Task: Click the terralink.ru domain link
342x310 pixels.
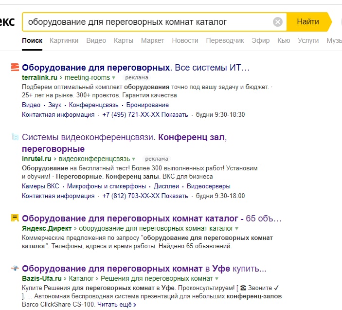Action: [x=39, y=78]
